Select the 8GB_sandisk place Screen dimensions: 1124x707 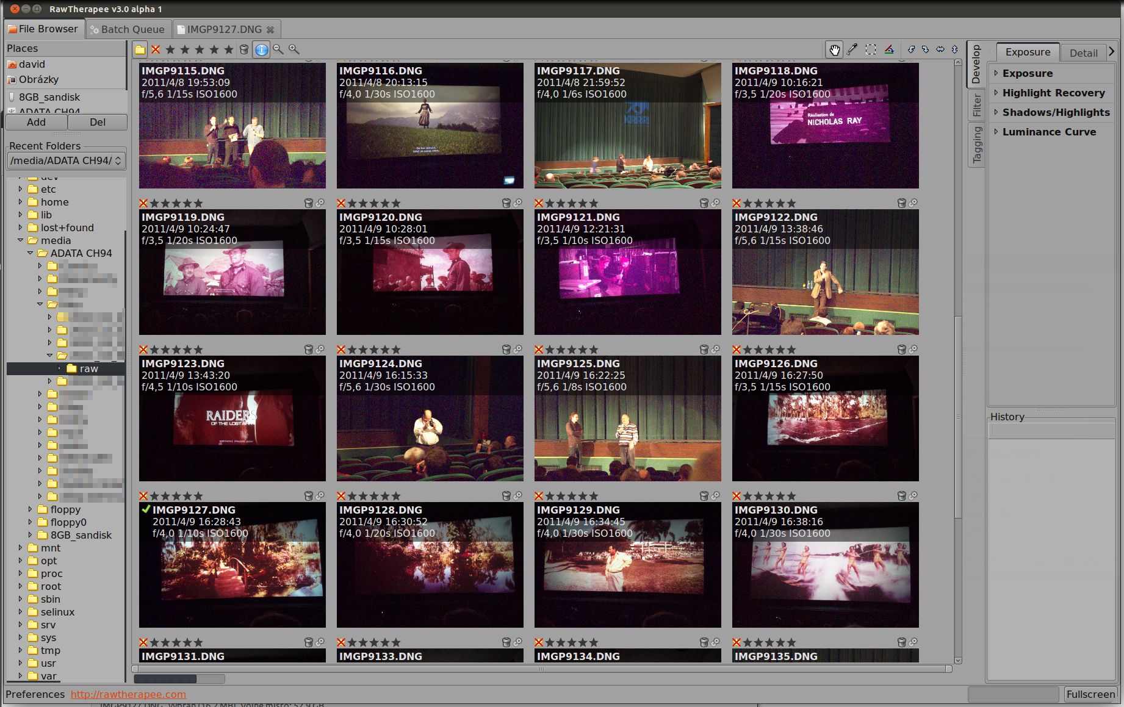coord(49,97)
